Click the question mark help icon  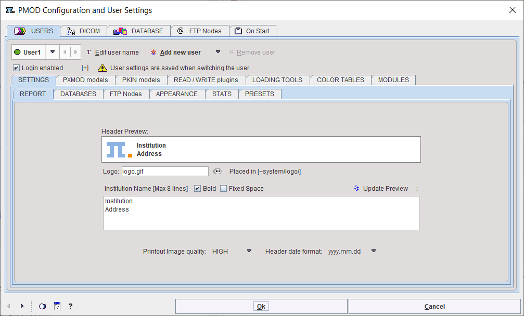70,306
